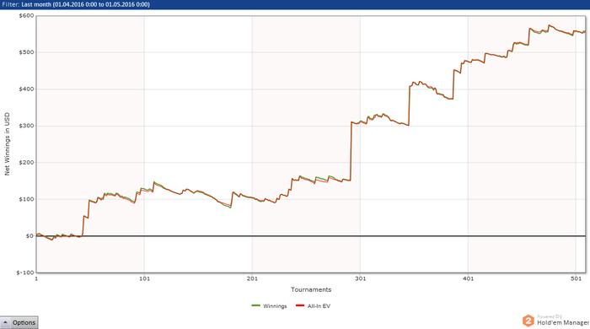The width and height of the screenshot is (590, 329).
Task: Click the 101 x-axis label
Action: [x=144, y=279]
